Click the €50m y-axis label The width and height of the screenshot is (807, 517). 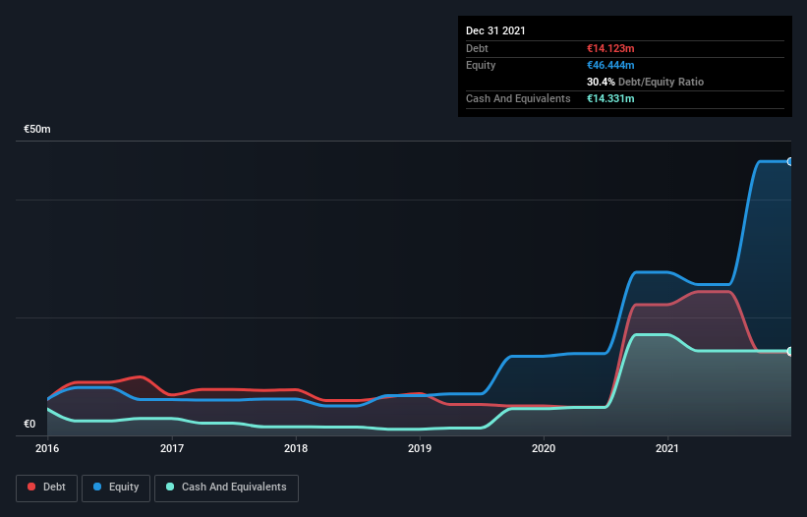coord(37,129)
